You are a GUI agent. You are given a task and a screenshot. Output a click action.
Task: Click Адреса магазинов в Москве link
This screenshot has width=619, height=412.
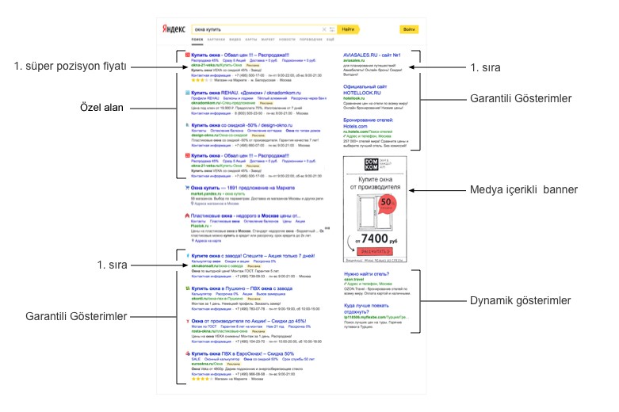[x=216, y=204]
